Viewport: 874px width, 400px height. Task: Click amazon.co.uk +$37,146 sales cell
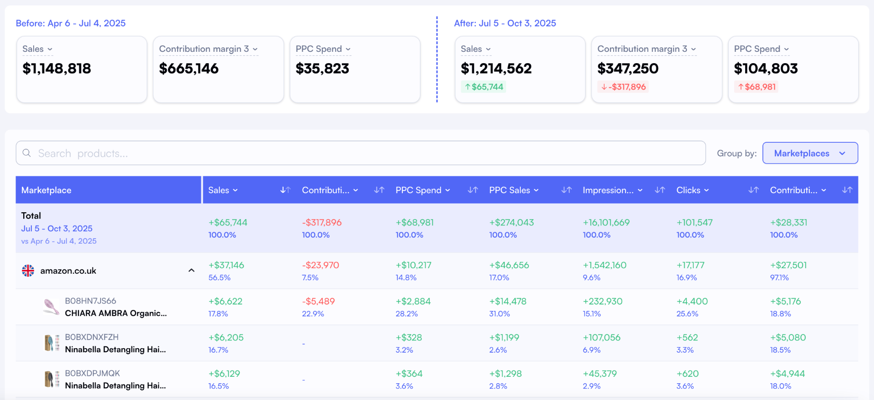226,265
